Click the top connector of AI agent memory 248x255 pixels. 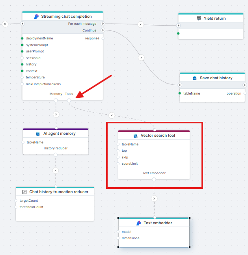(x=56, y=128)
